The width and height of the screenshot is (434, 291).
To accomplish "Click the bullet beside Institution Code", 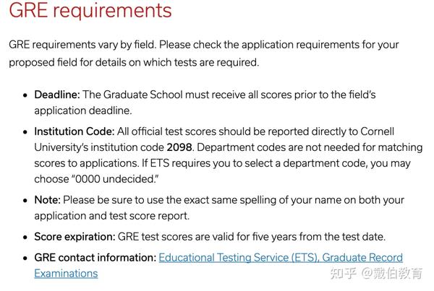I will tap(25, 131).
